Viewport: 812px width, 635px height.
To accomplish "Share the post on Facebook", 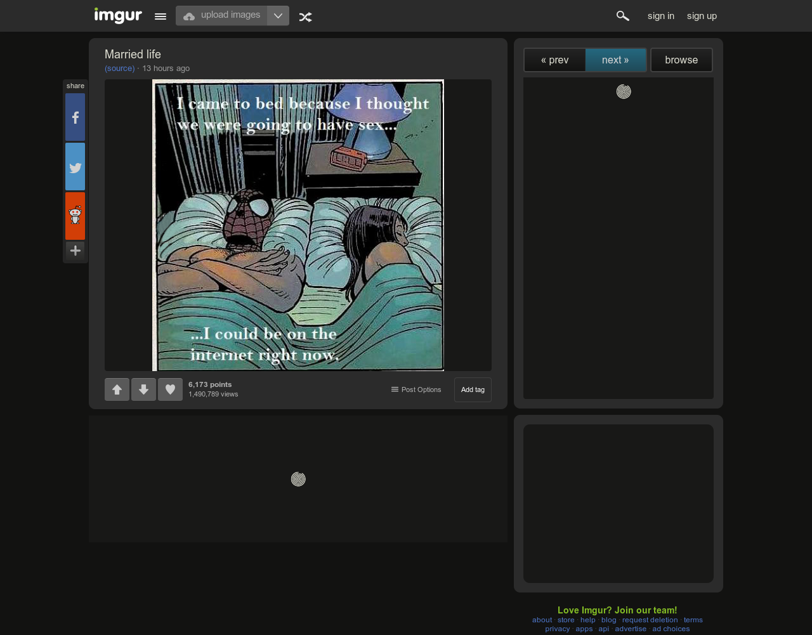I will pyautogui.click(x=75, y=117).
